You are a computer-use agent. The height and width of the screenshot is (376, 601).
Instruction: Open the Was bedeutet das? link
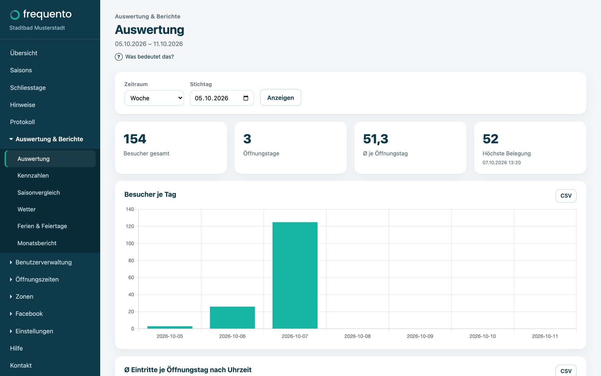tap(150, 57)
